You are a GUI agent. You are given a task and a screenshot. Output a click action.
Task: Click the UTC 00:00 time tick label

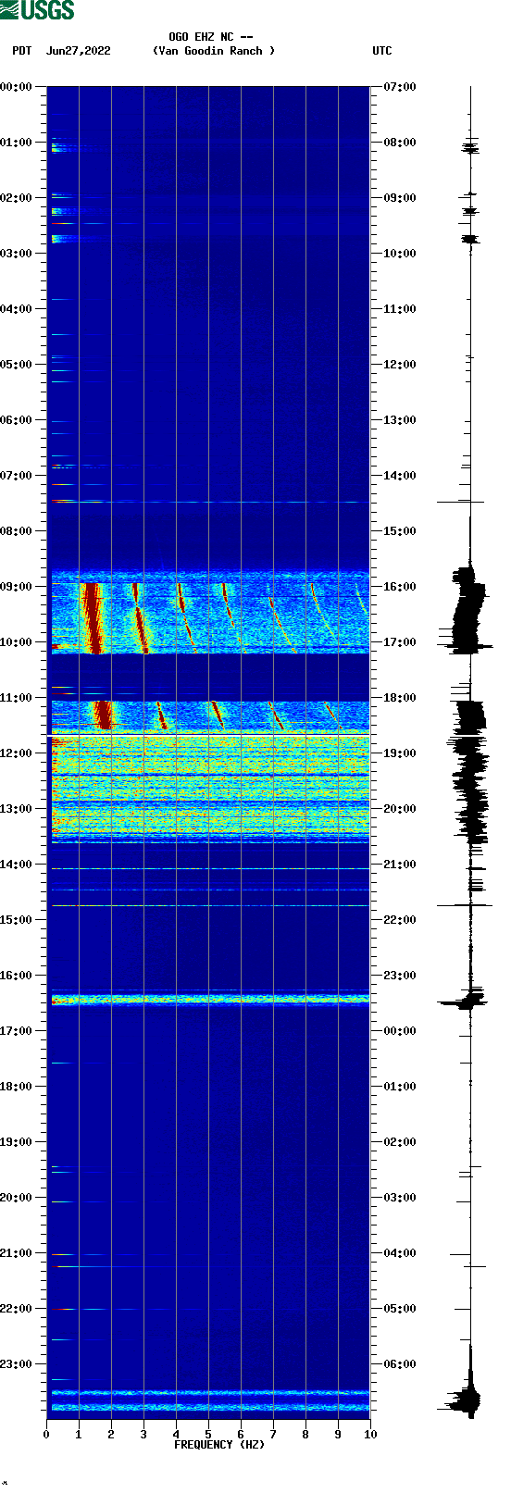point(400,1031)
